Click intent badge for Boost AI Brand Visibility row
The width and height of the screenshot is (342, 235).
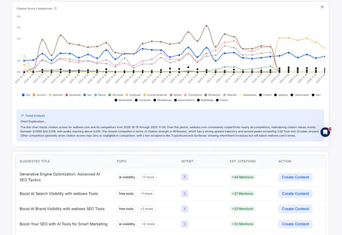tap(184, 209)
